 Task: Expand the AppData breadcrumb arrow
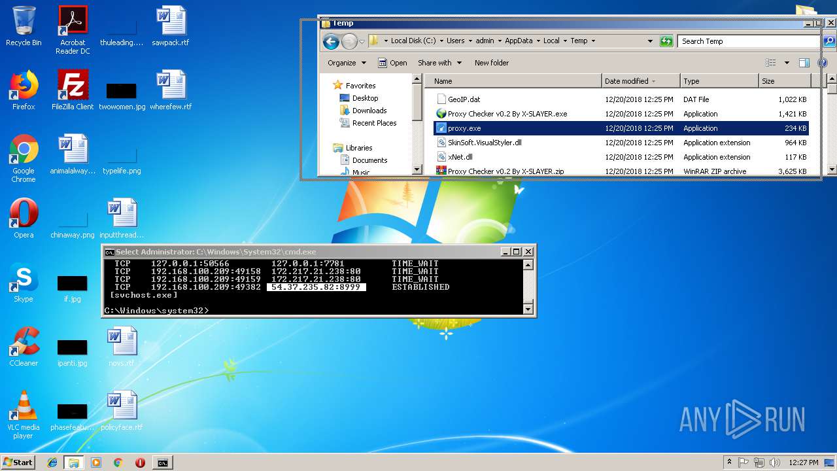coord(538,41)
